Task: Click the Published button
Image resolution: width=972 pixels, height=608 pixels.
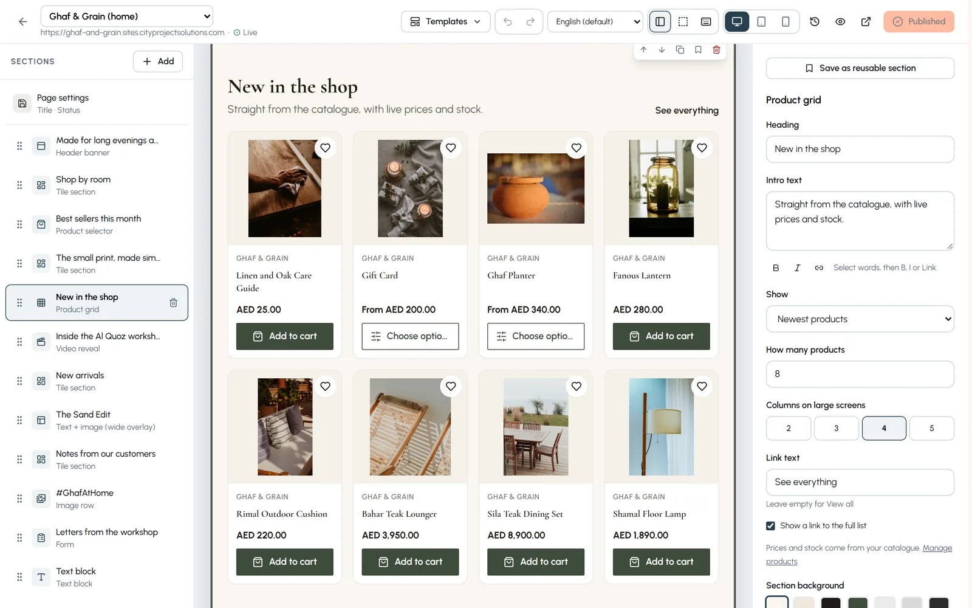Action: pyautogui.click(x=919, y=21)
